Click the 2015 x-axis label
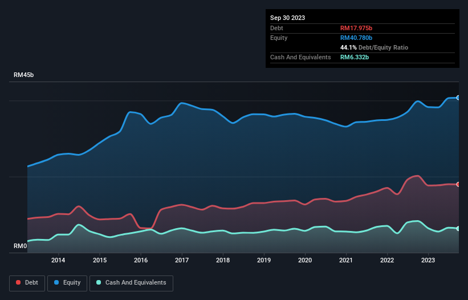 (x=100, y=260)
